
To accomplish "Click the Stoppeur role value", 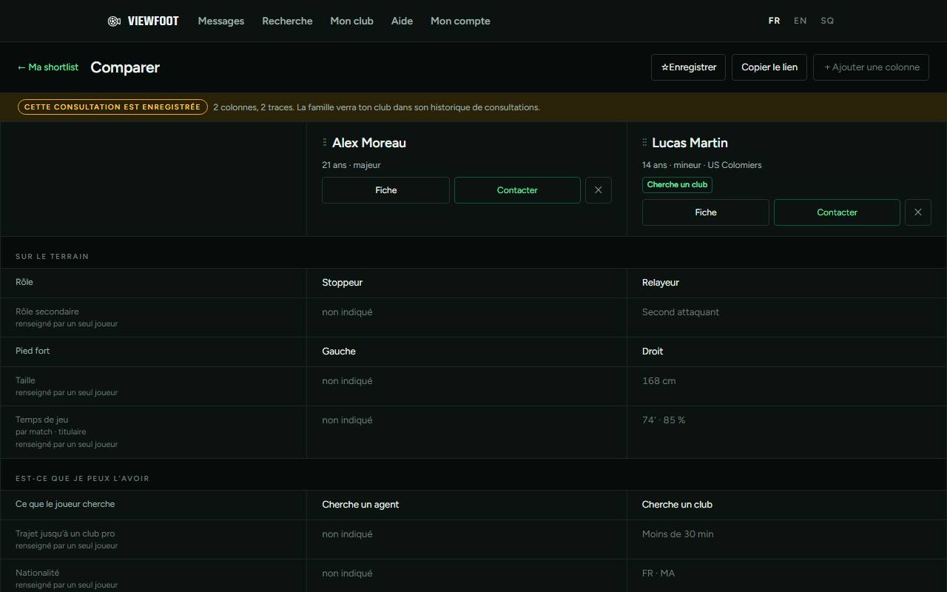I will pyautogui.click(x=342, y=283).
